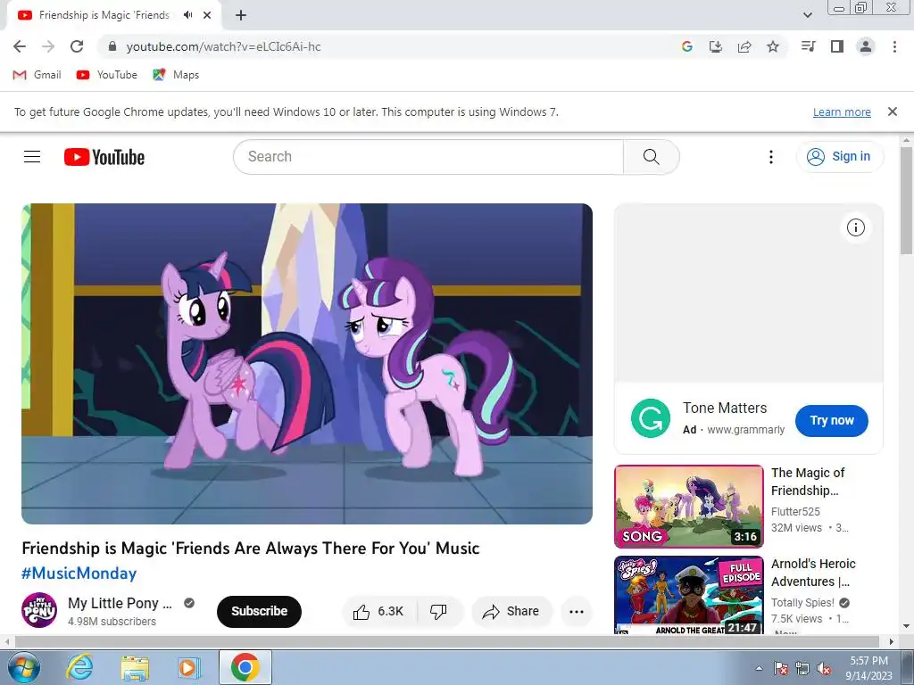Open the YouTube hamburger guide menu
The width and height of the screenshot is (914, 685).
click(32, 157)
